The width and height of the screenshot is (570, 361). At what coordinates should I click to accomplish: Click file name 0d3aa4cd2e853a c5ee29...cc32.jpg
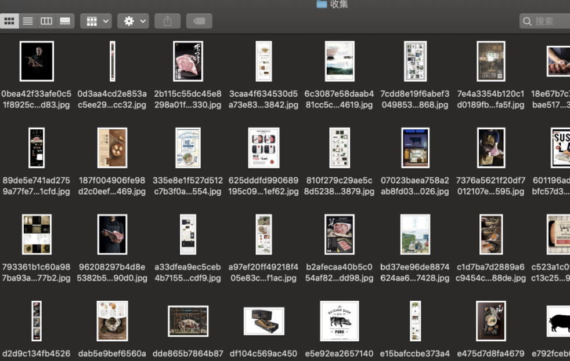112,100
